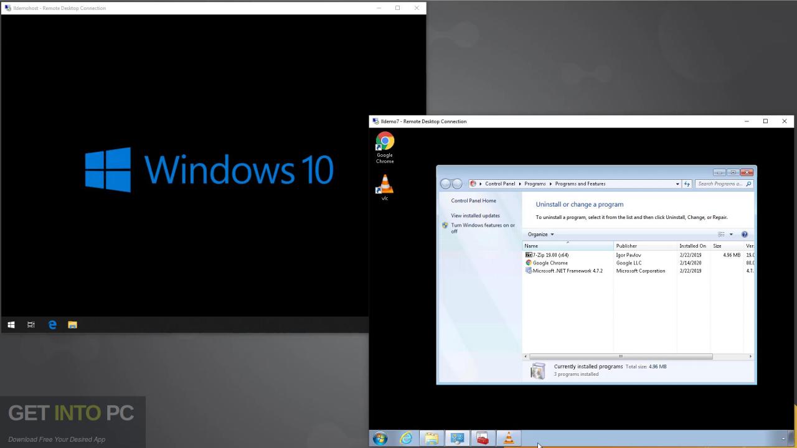Open Control Panel Home link
The image size is (797, 448).
[474, 201]
